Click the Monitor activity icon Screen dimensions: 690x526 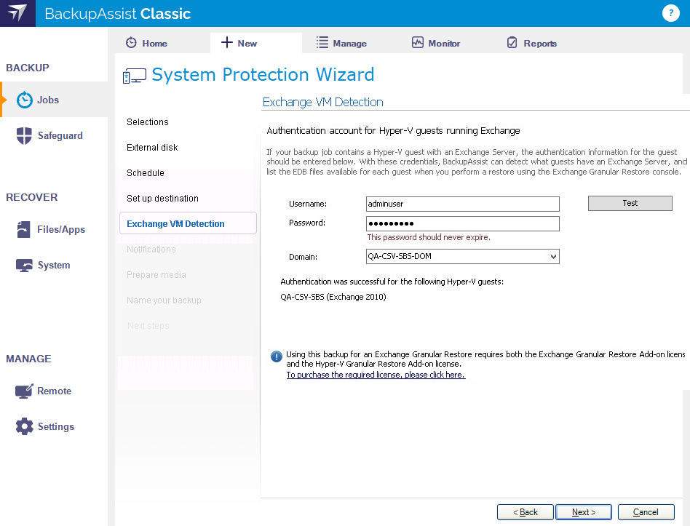(x=418, y=43)
